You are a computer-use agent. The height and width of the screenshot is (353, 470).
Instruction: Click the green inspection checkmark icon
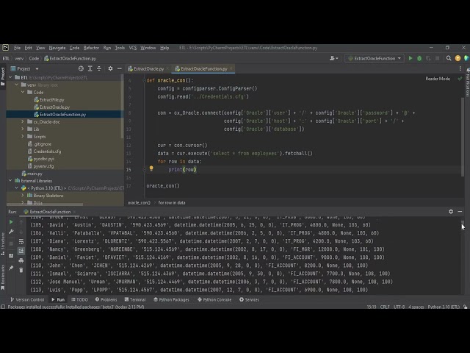point(460,79)
